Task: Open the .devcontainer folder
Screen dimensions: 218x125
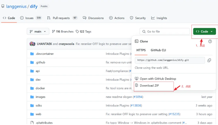Action: 44,54
